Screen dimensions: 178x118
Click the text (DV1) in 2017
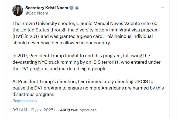click(28, 36)
